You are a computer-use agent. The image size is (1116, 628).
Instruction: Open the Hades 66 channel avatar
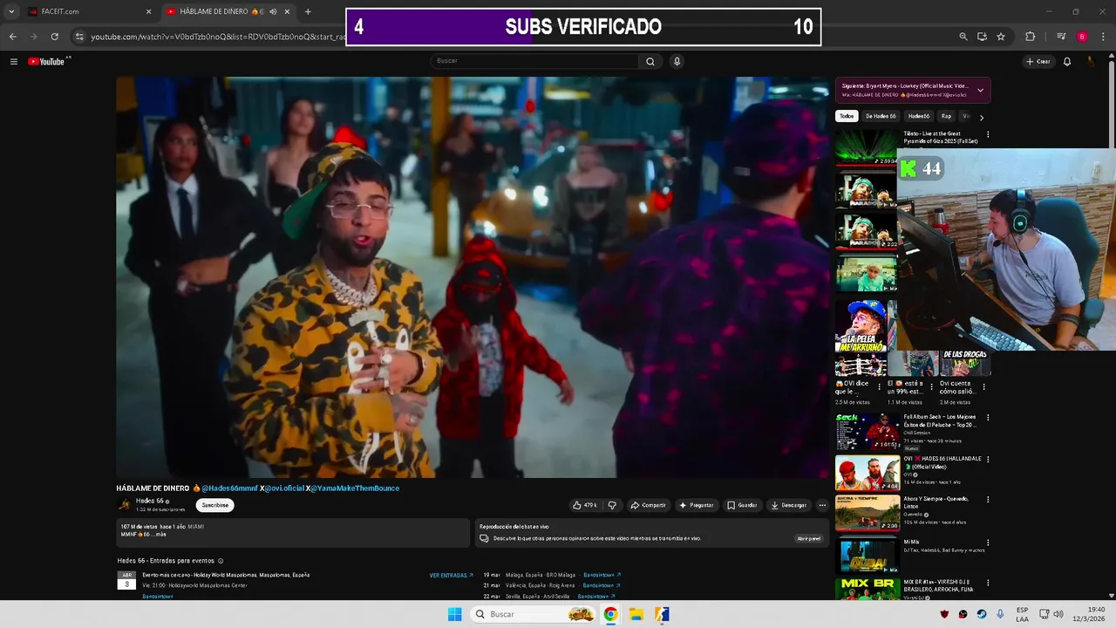125,504
